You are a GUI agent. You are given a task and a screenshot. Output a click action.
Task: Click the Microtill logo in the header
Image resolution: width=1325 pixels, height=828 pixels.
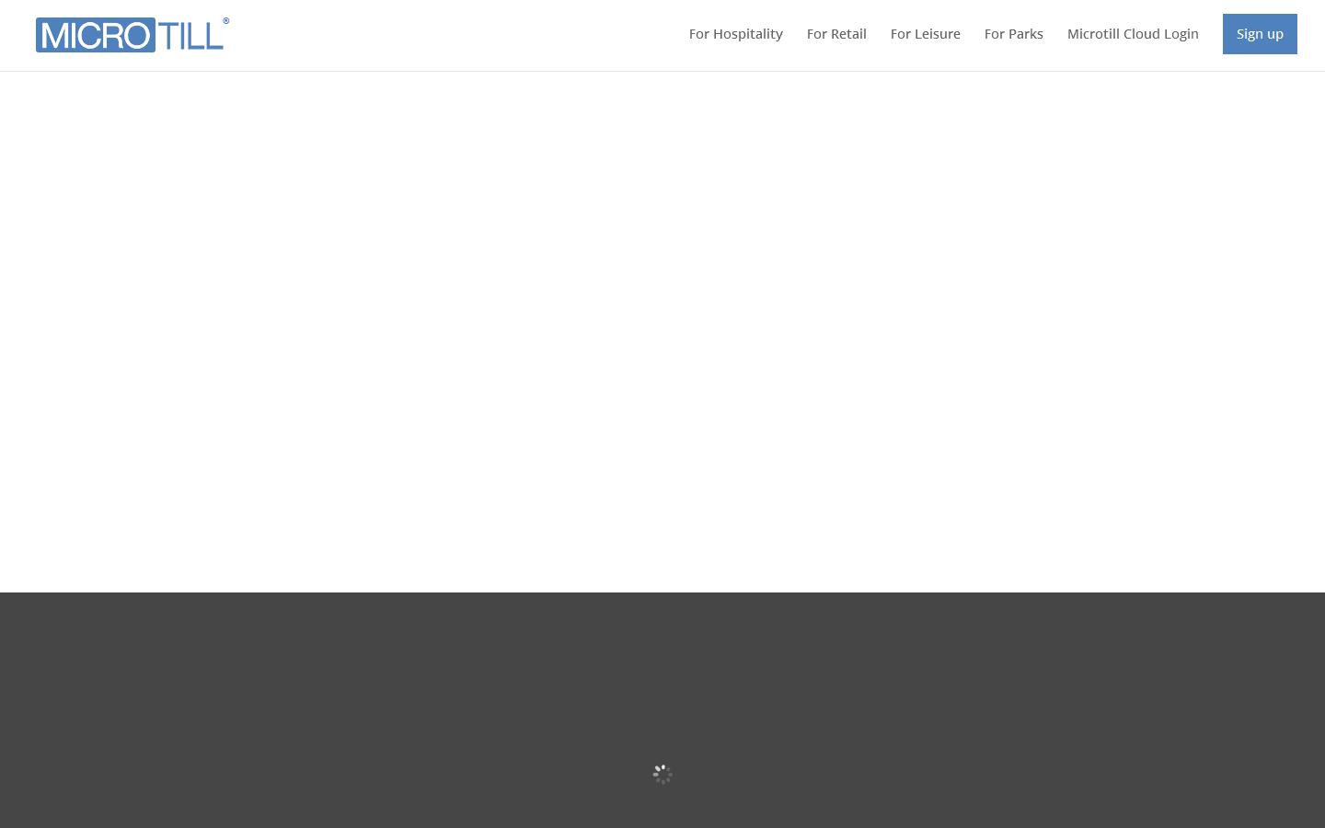[x=132, y=35]
